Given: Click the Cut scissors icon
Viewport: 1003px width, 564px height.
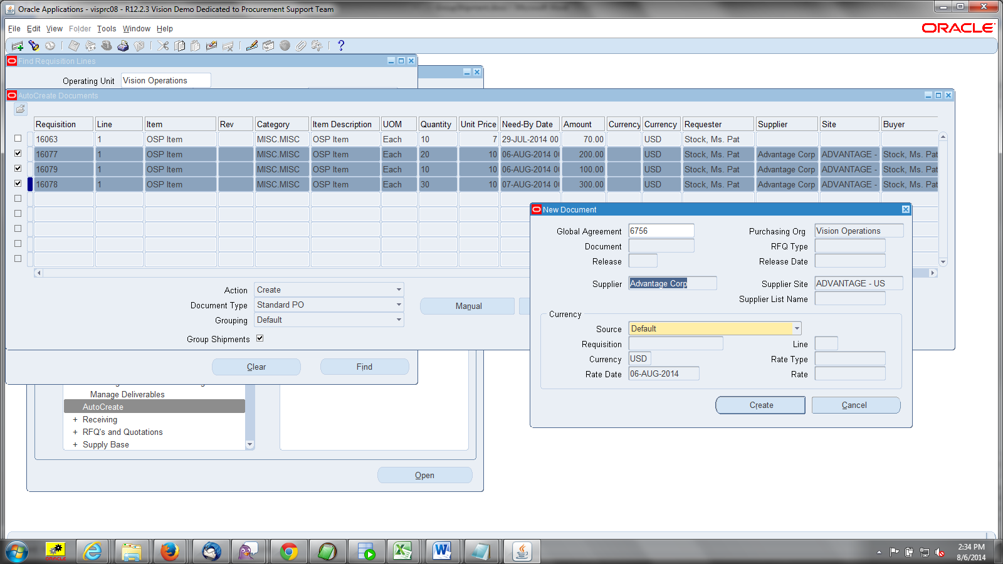Looking at the screenshot, I should point(163,46).
